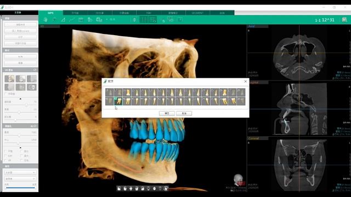The height and width of the screenshot is (197, 351).
Task: Collapse the VR settings section triangle
Action: 20,99
